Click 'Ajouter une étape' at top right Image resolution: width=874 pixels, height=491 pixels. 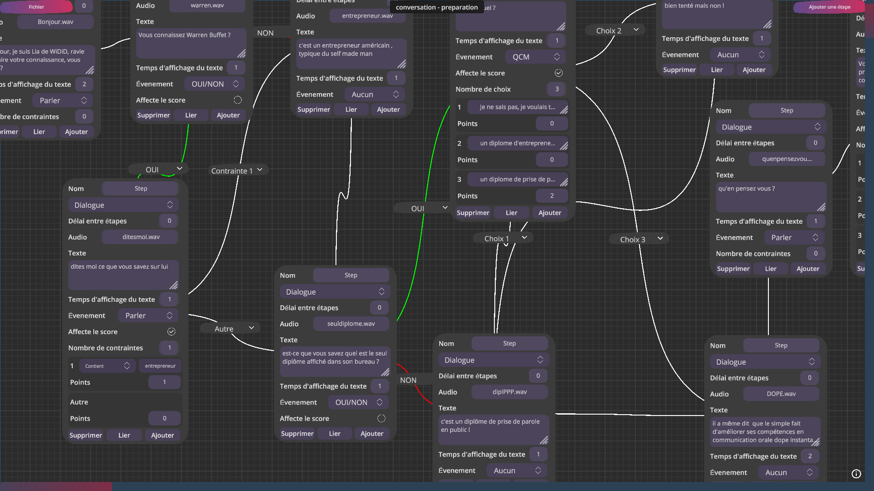829,7
